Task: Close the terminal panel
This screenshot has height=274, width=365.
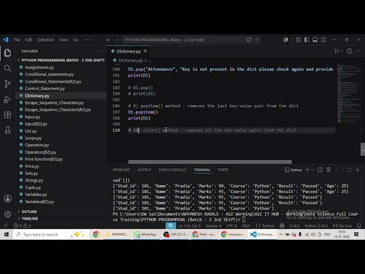Action: (358, 170)
